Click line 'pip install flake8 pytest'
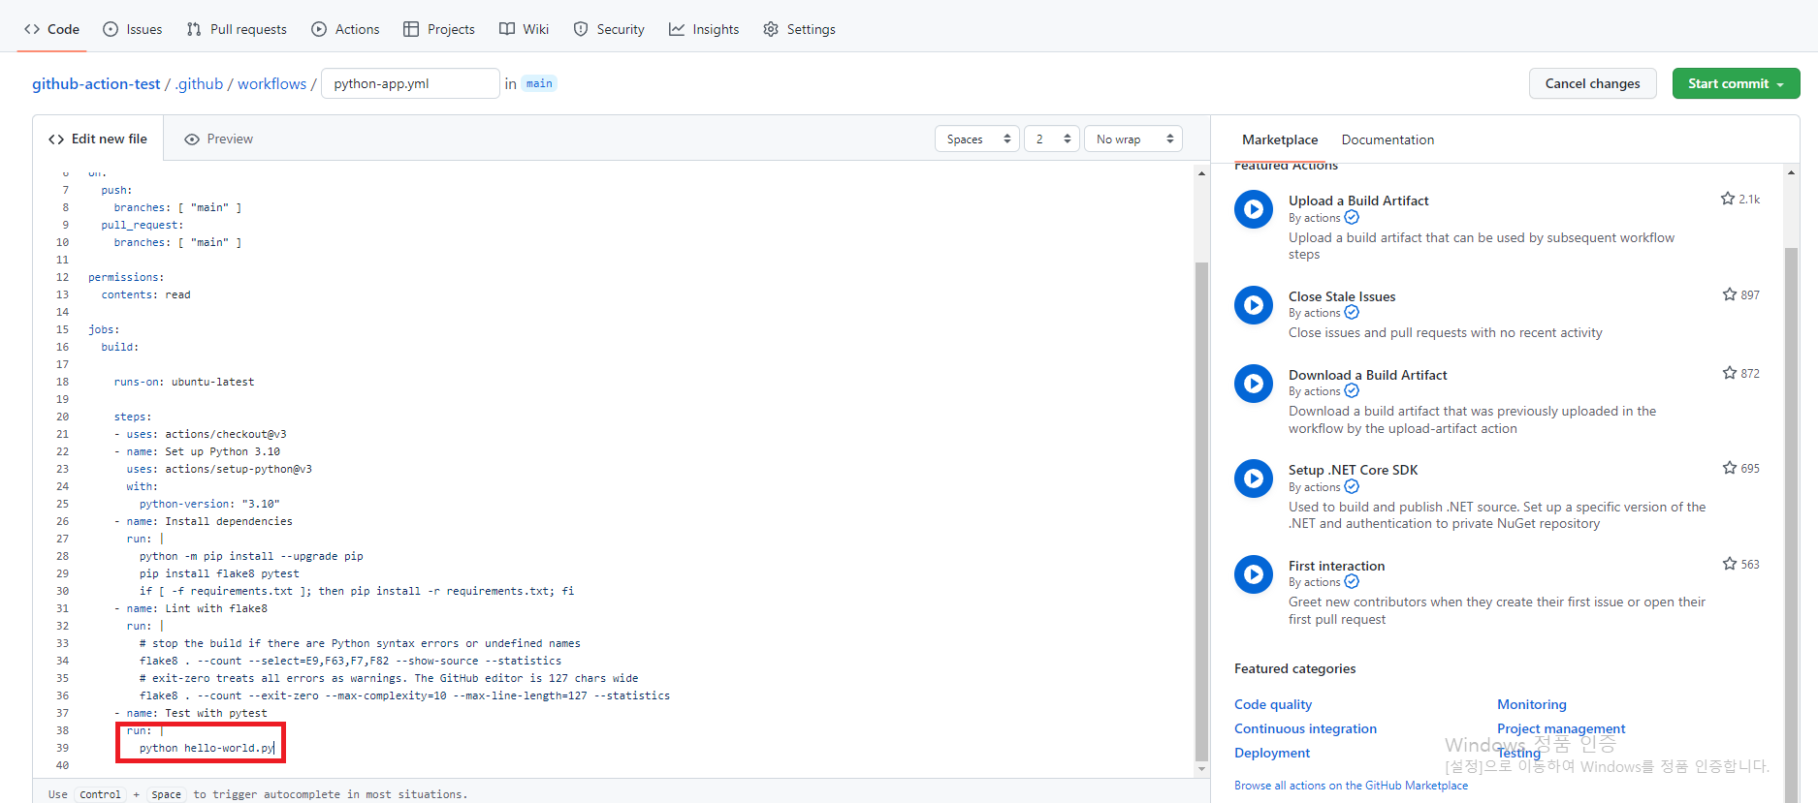The width and height of the screenshot is (1818, 803). (219, 573)
